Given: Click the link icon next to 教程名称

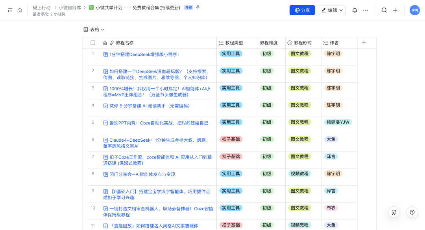Looking at the screenshot, I should [112, 43].
